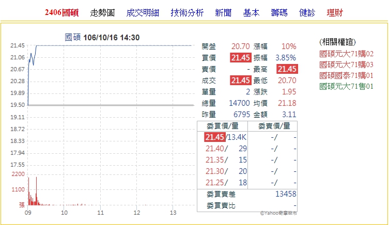Click the 委買賣差 value 13458
The height and width of the screenshot is (225, 389).
coord(286,194)
